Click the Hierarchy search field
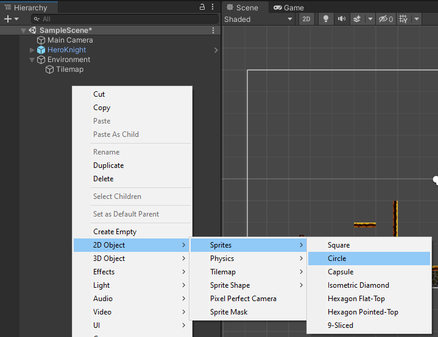Viewport: 438px width, 337px height. (125, 19)
